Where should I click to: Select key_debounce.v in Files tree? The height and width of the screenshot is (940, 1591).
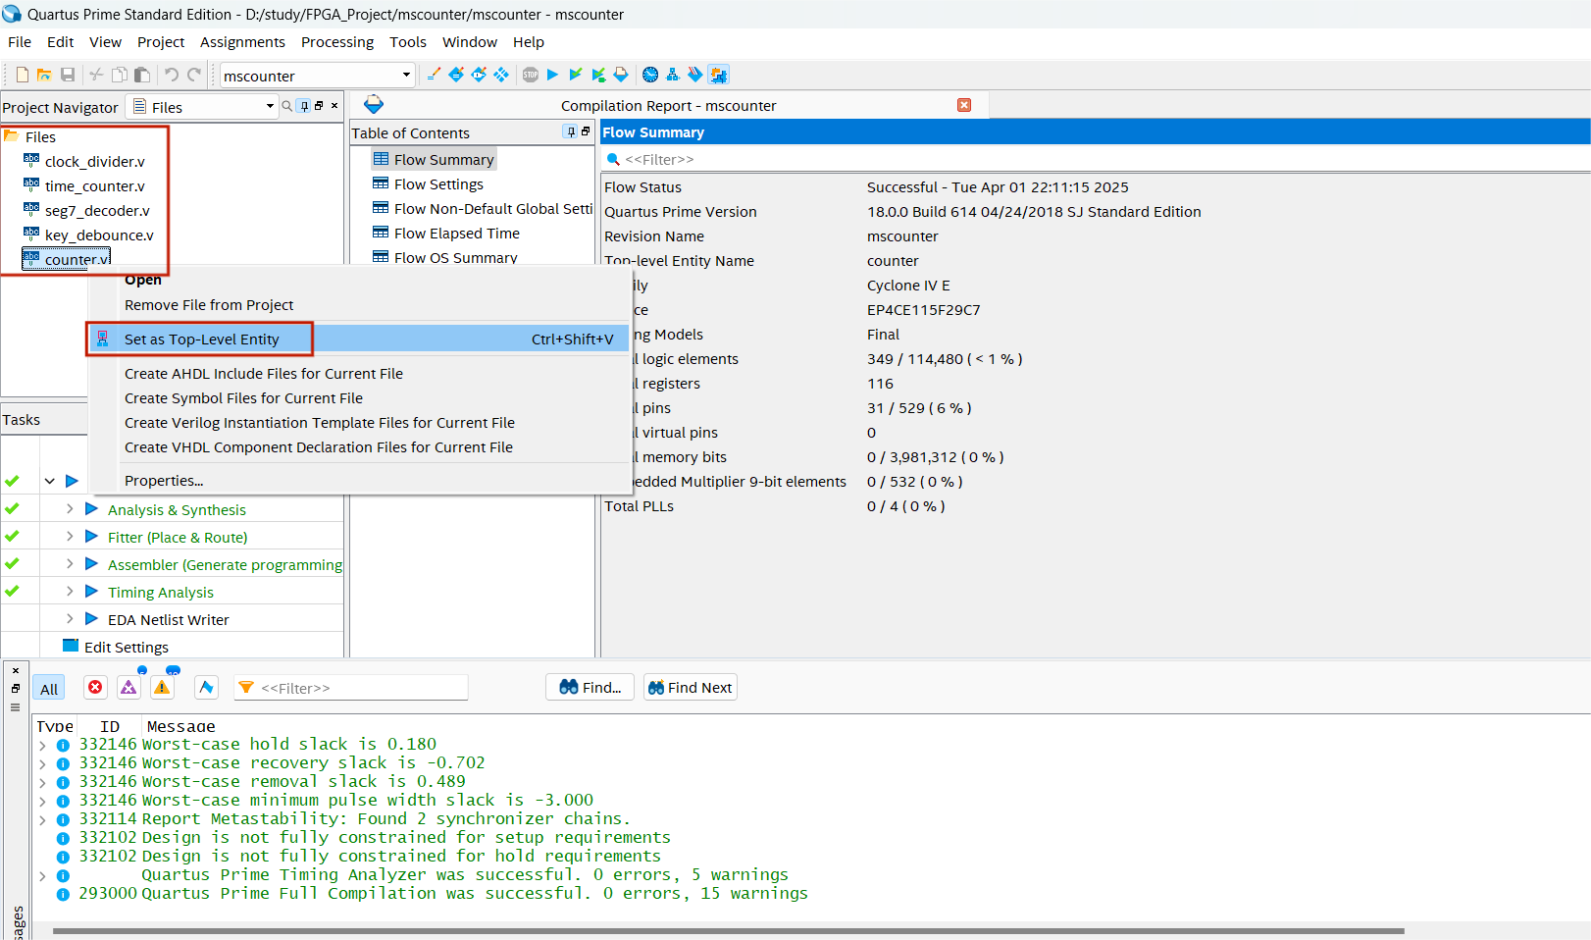(x=99, y=235)
